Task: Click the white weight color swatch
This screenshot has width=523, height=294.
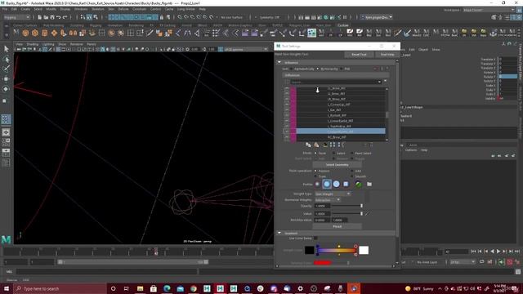Action: (x=364, y=251)
